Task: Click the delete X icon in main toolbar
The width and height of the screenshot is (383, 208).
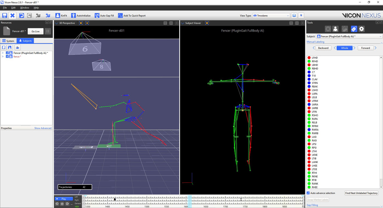Action: pos(12,16)
